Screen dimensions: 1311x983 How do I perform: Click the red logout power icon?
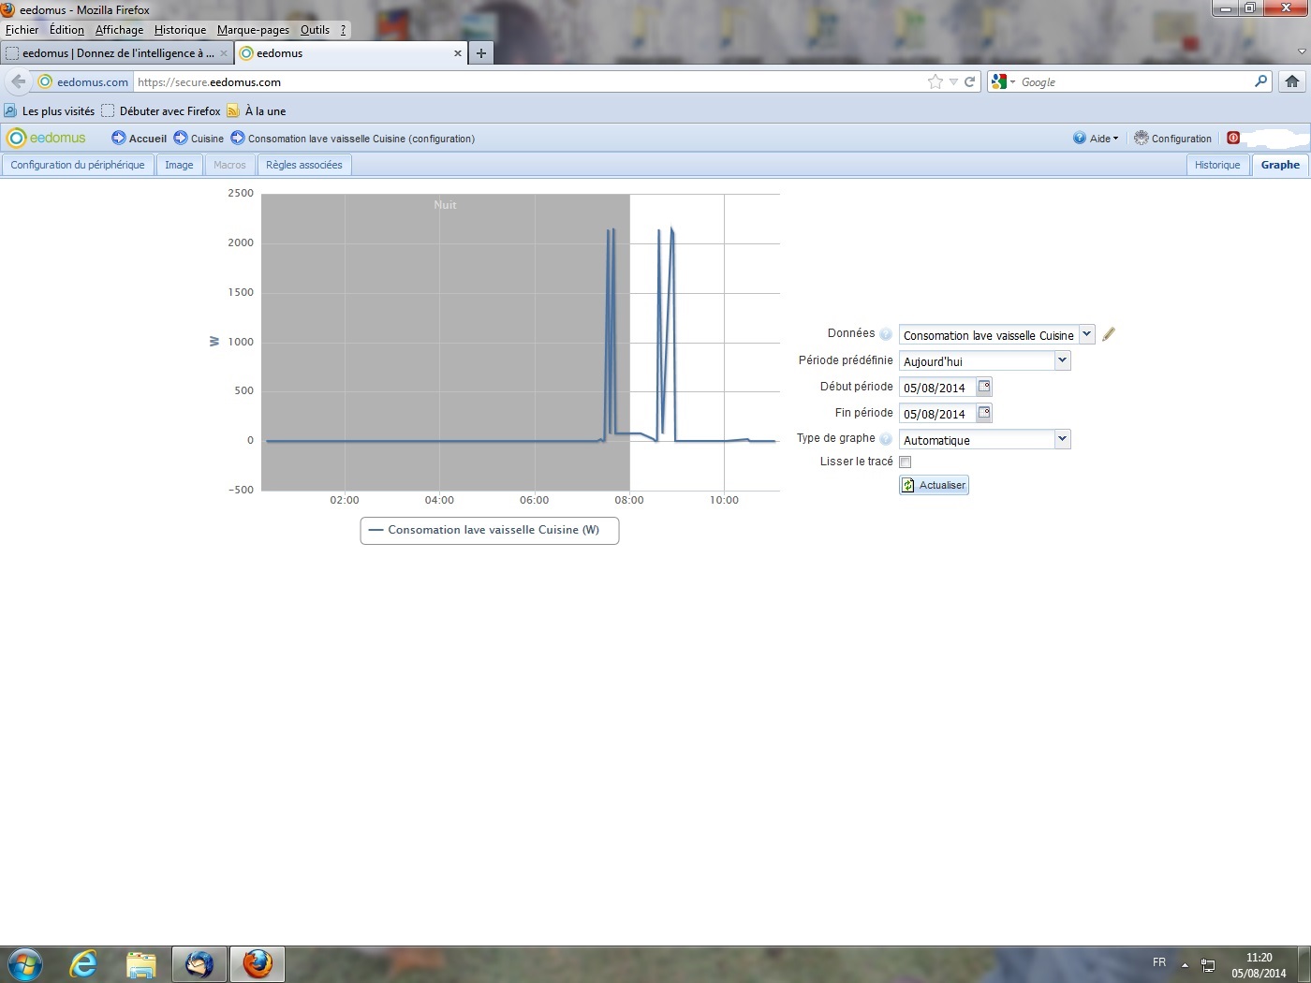tap(1233, 138)
